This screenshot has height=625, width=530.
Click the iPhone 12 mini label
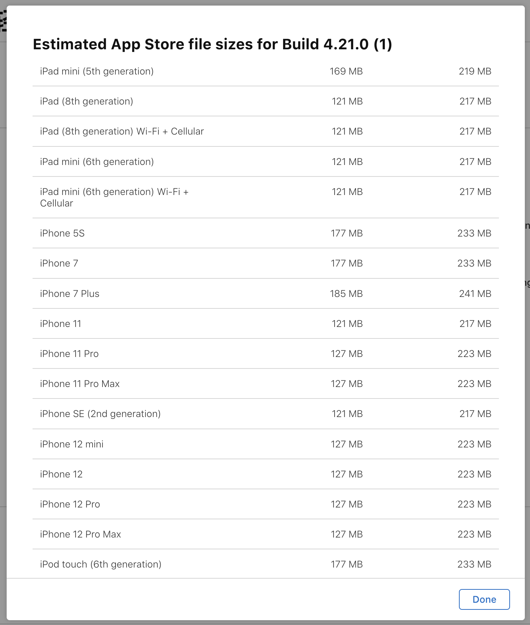tap(71, 444)
